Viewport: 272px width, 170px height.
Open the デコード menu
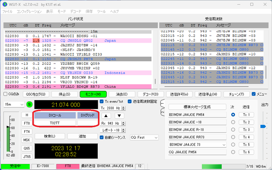click(76, 11)
